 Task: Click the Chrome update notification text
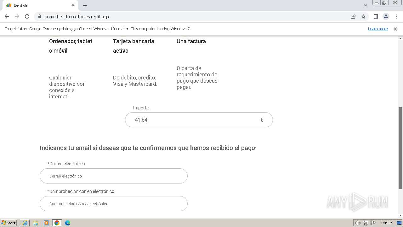coord(98,29)
